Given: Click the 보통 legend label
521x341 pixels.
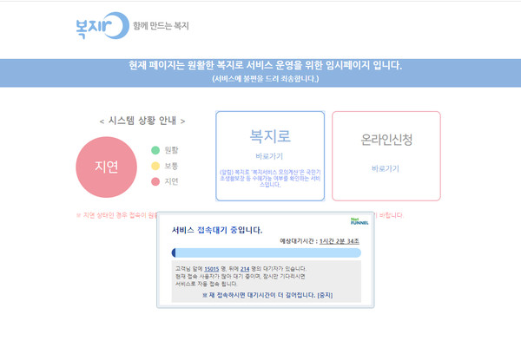Looking at the screenshot, I should click(x=171, y=166).
